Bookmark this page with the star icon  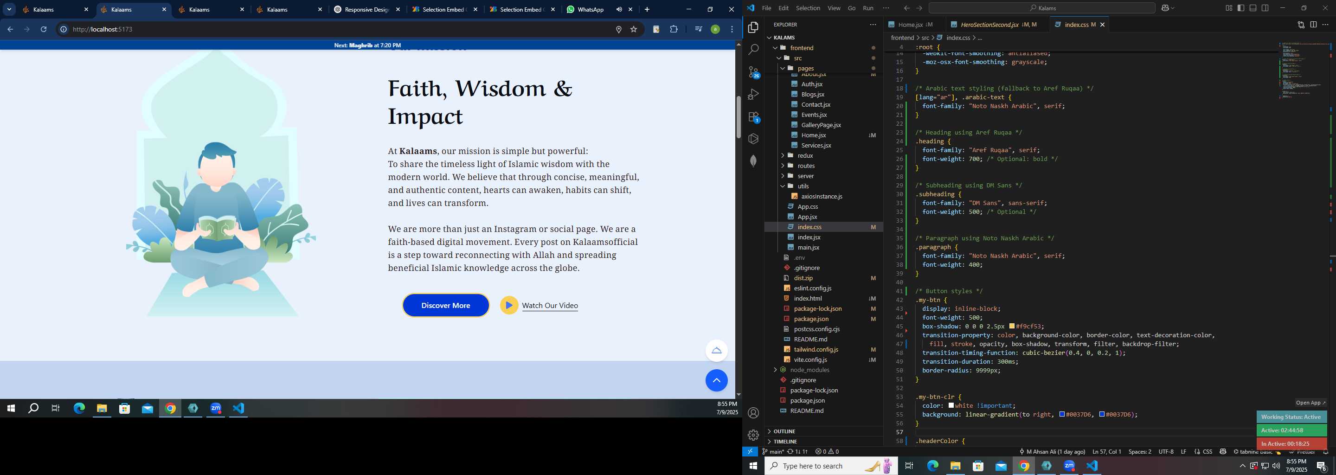[633, 30]
